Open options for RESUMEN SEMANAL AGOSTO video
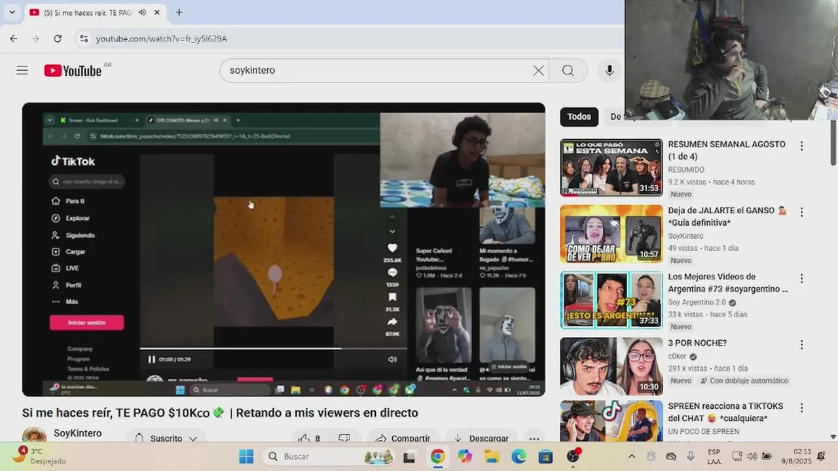 (801, 146)
